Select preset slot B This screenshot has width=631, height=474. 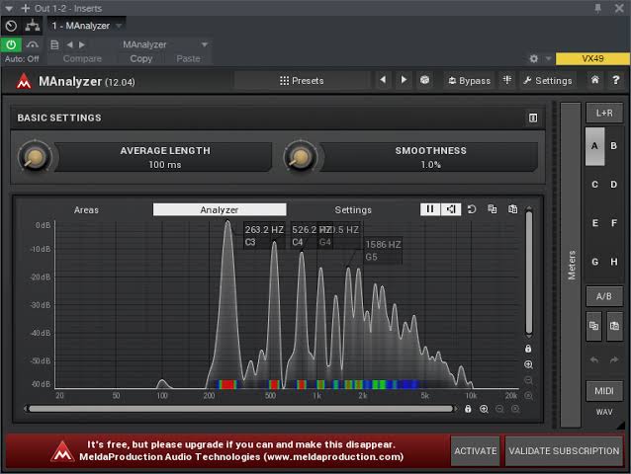coord(614,146)
